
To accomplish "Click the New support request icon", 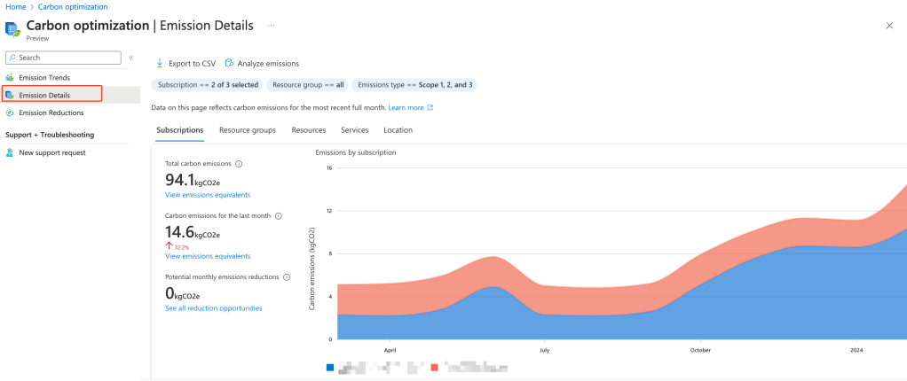I will point(10,152).
